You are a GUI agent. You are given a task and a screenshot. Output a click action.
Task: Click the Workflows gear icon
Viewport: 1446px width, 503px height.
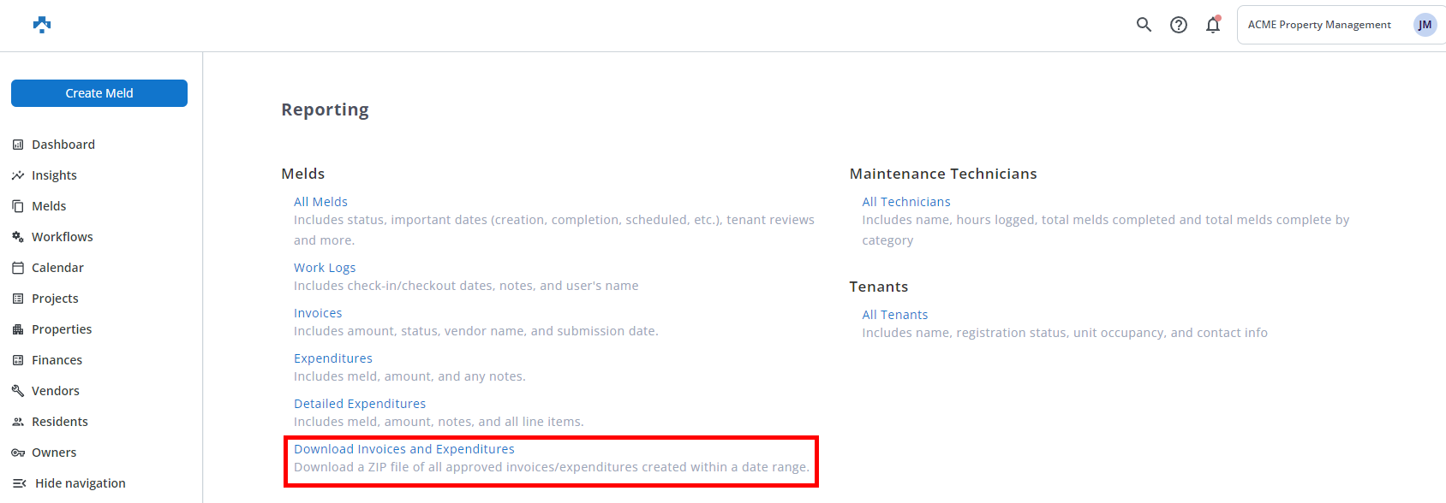pyautogui.click(x=18, y=237)
